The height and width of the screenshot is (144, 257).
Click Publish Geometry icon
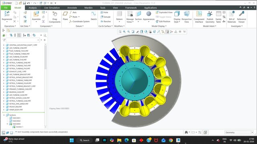tap(210, 14)
